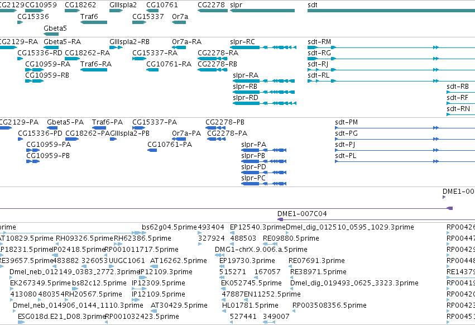Click EST EP12540.3prime
Viewport: 475px width, 325px height.
(x=258, y=227)
